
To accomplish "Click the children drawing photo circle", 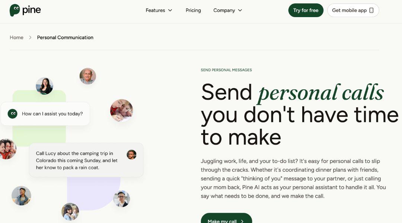I will point(121,110).
